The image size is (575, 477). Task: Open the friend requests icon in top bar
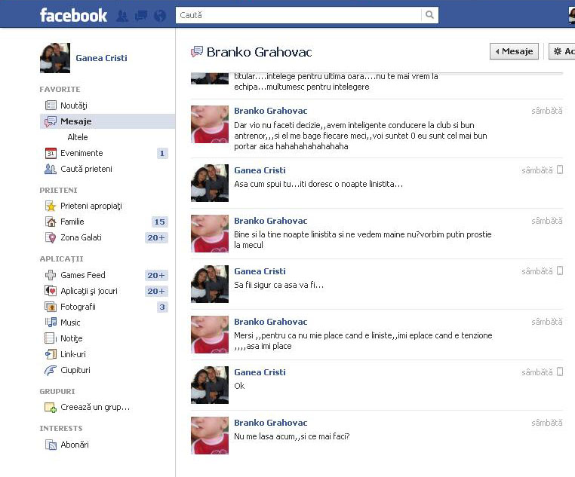[122, 16]
